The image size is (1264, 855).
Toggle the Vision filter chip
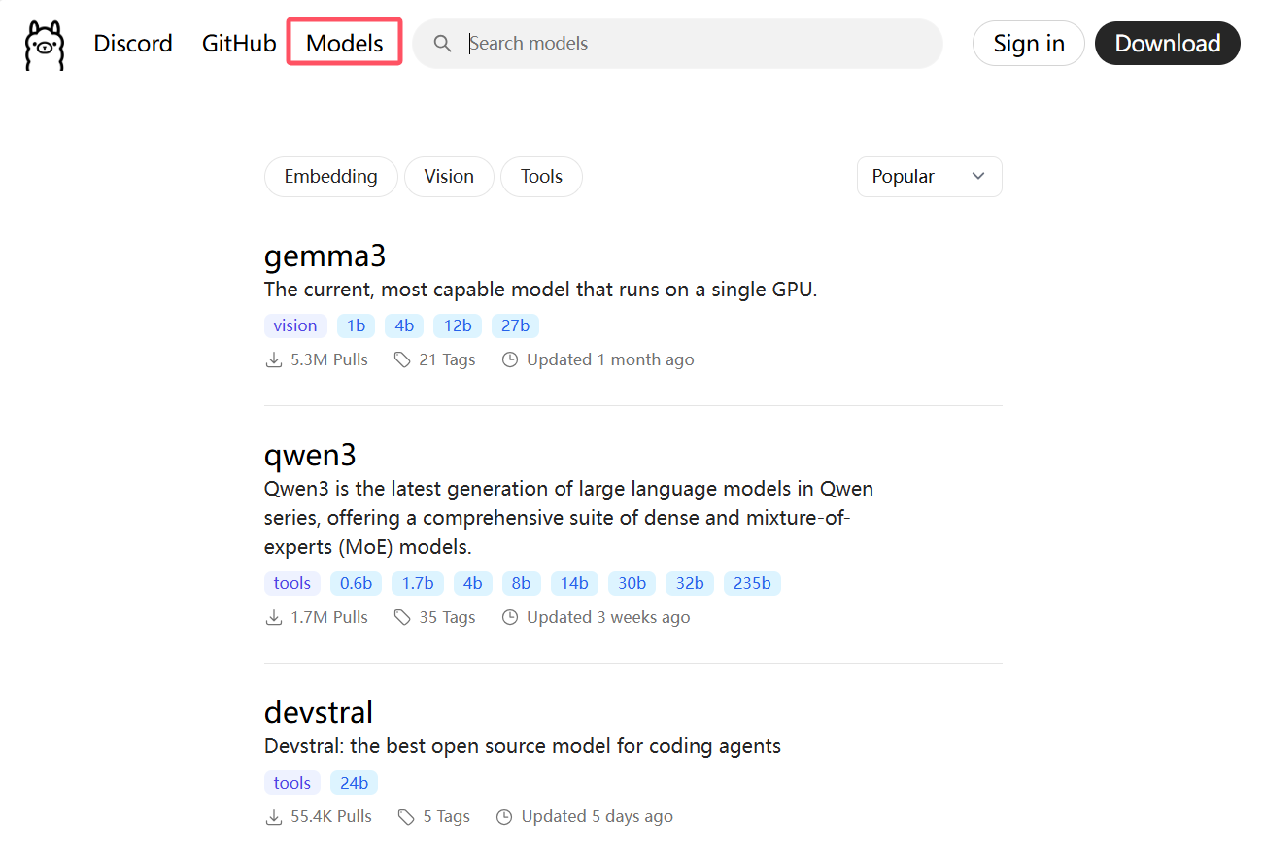click(x=449, y=177)
